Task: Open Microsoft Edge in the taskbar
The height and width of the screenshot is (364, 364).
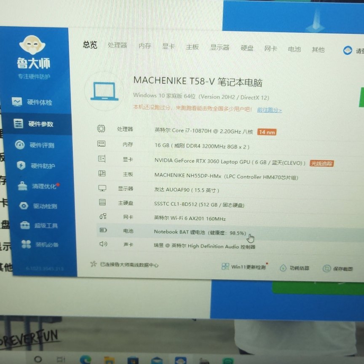Action: click(86, 359)
